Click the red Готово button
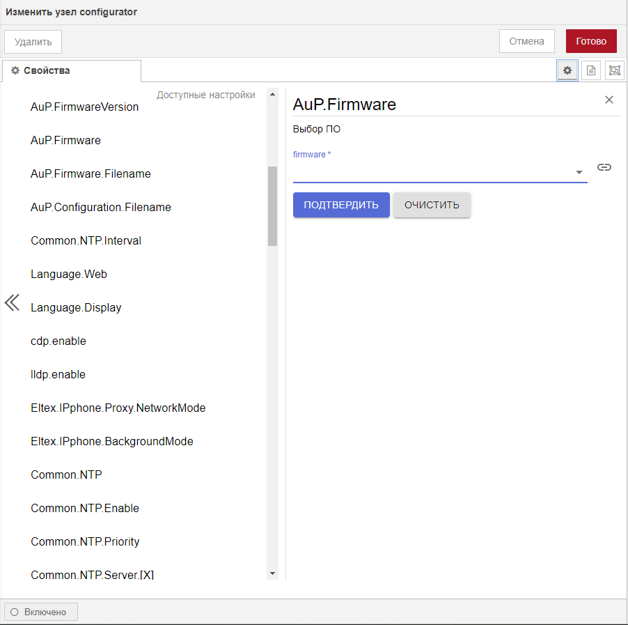Viewport: 628px width, 625px height. pos(591,41)
